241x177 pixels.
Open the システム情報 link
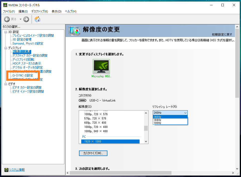coord(17,170)
